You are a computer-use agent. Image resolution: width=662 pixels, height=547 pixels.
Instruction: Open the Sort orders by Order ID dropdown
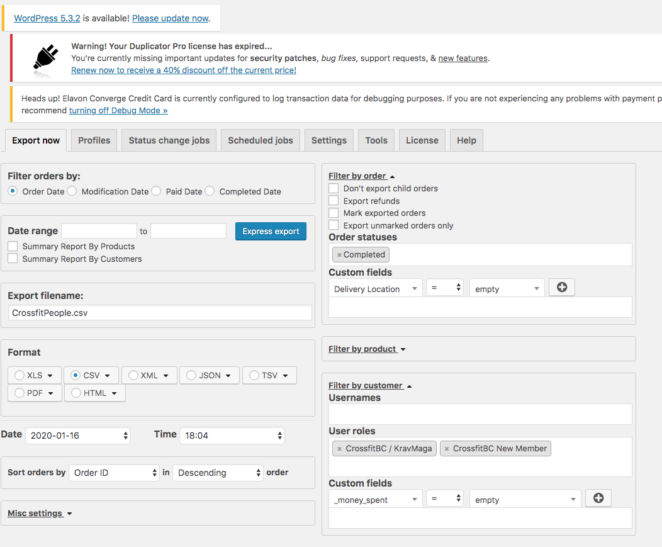[114, 473]
